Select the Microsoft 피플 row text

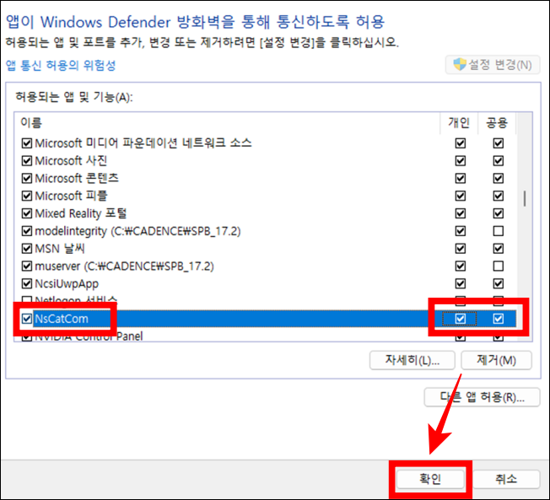point(71,196)
